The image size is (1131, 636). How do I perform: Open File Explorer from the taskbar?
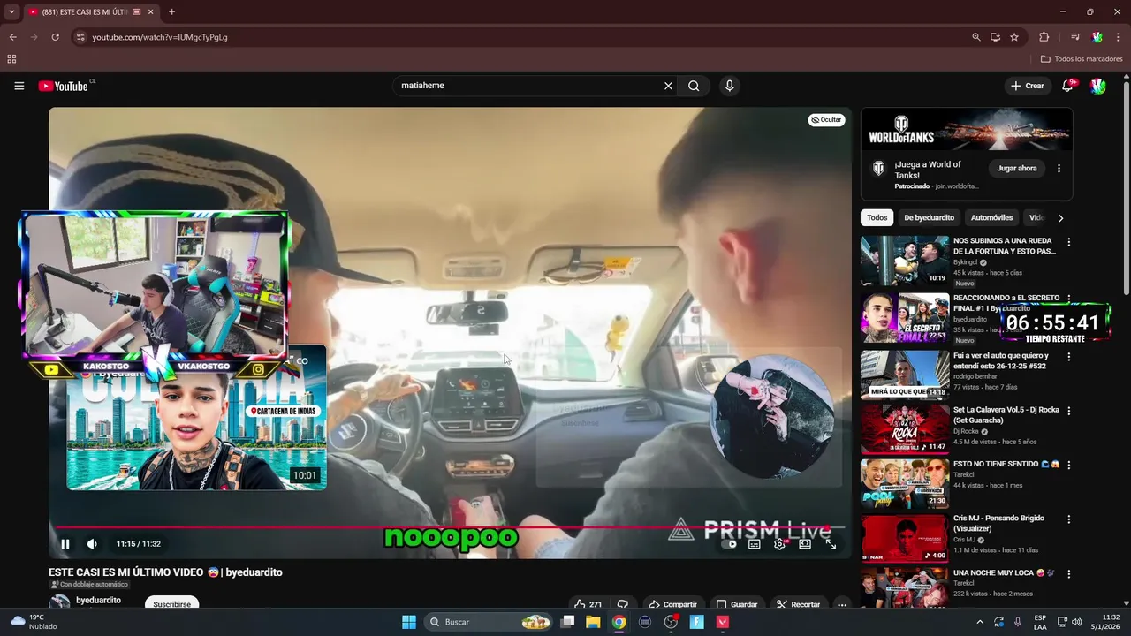tap(593, 622)
